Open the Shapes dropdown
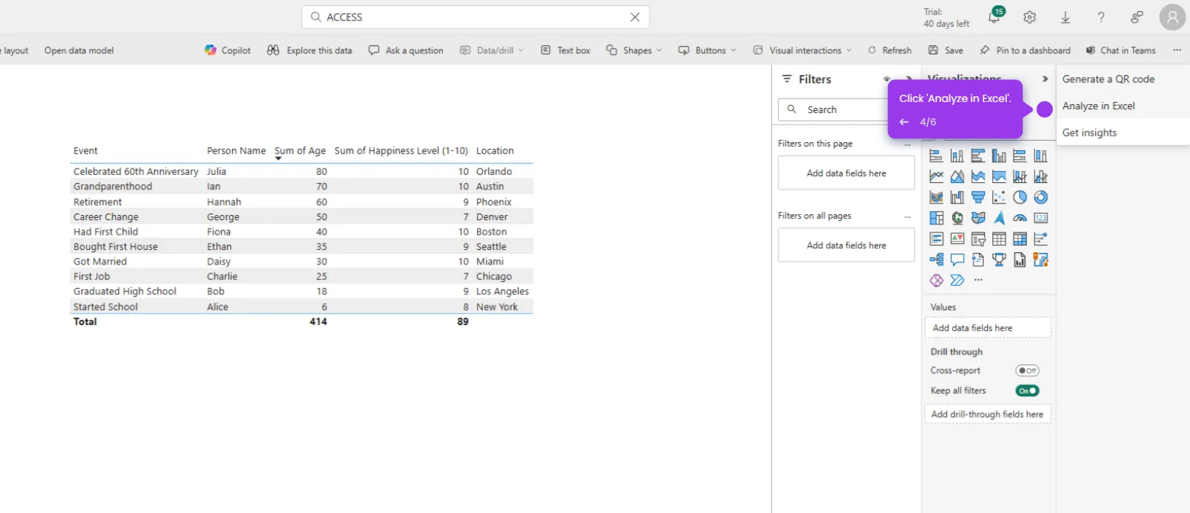 [x=634, y=50]
